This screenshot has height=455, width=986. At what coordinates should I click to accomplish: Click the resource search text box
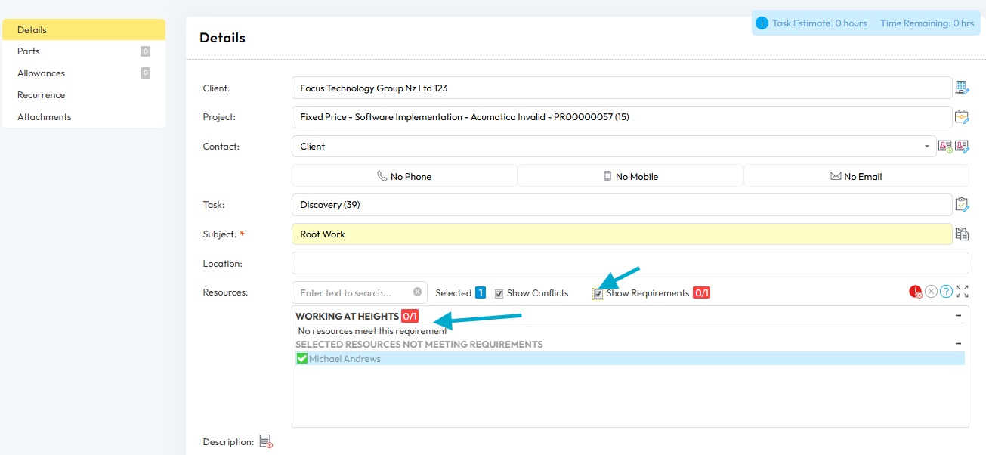[x=360, y=292]
